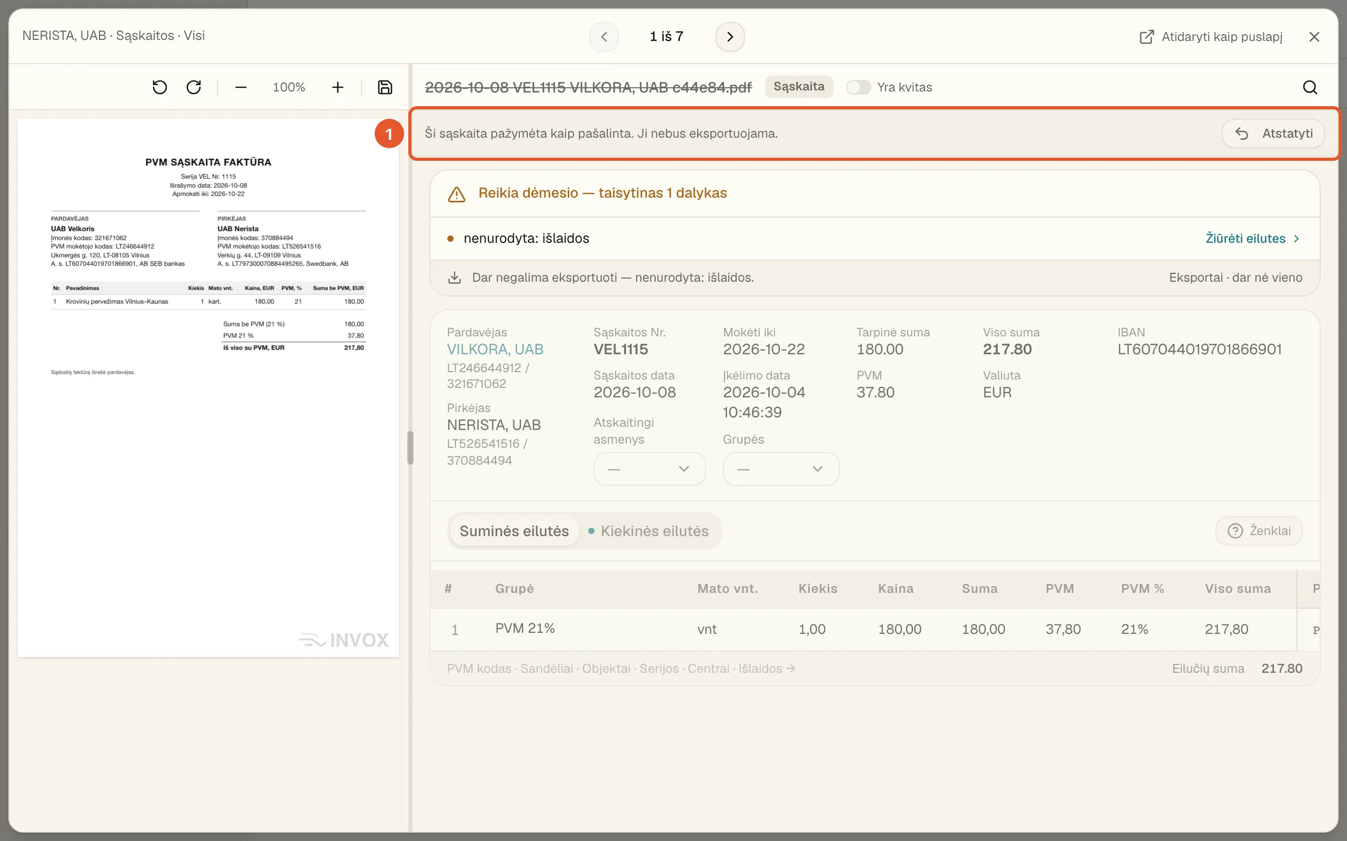Expand Atskaitingi asmenys dropdown
The height and width of the screenshot is (841, 1347).
[649, 469]
